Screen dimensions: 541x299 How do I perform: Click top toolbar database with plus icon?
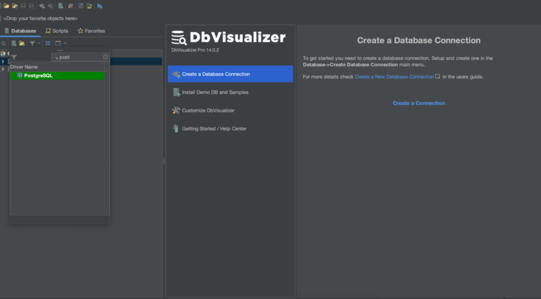(x=61, y=6)
